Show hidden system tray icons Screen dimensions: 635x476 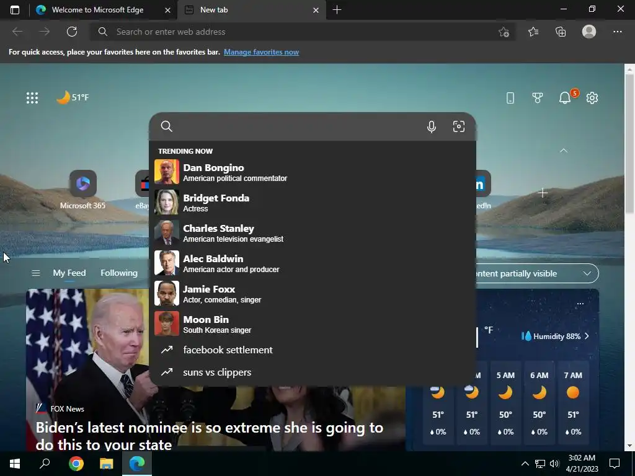[525, 464]
